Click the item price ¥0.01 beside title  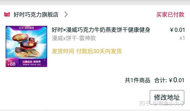(x=177, y=30)
